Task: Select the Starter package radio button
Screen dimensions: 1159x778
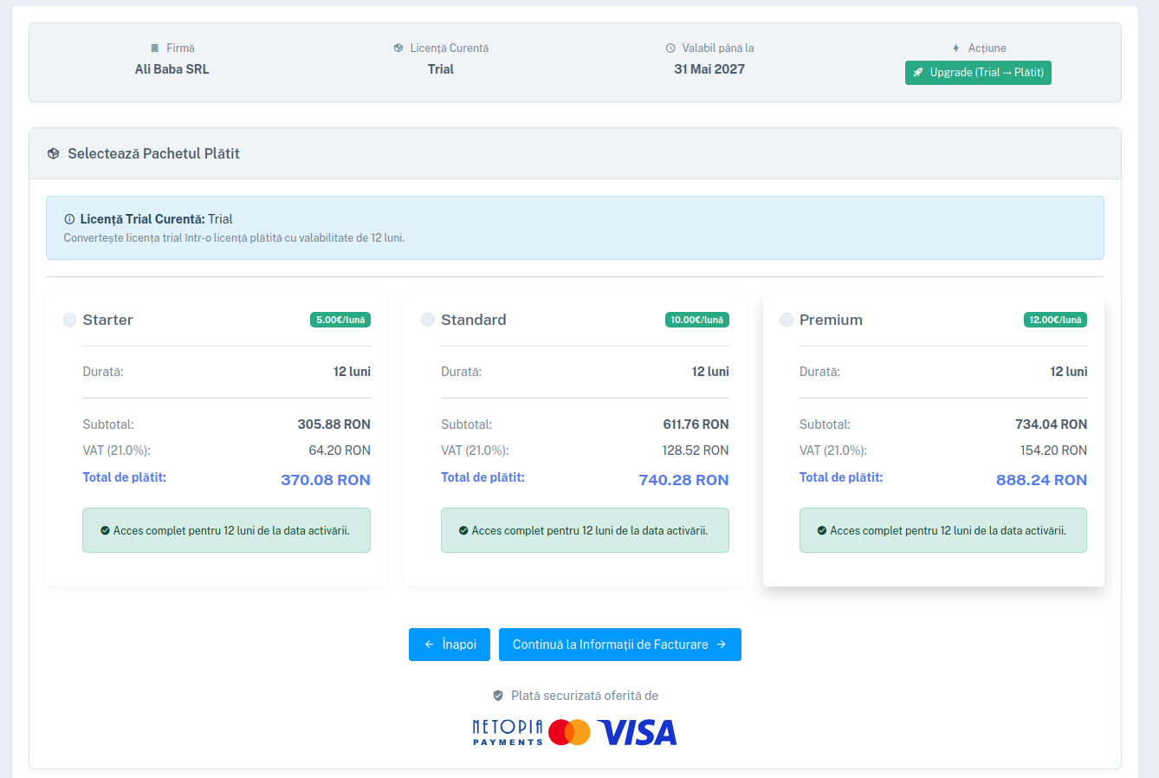Action: [70, 320]
